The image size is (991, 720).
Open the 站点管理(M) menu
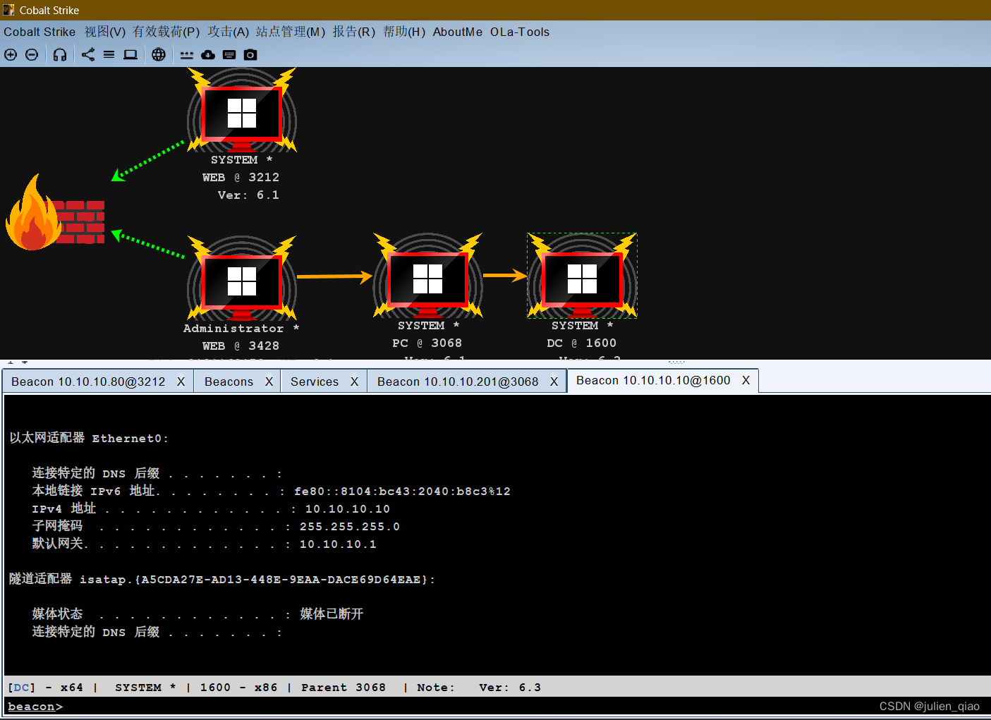tap(291, 32)
